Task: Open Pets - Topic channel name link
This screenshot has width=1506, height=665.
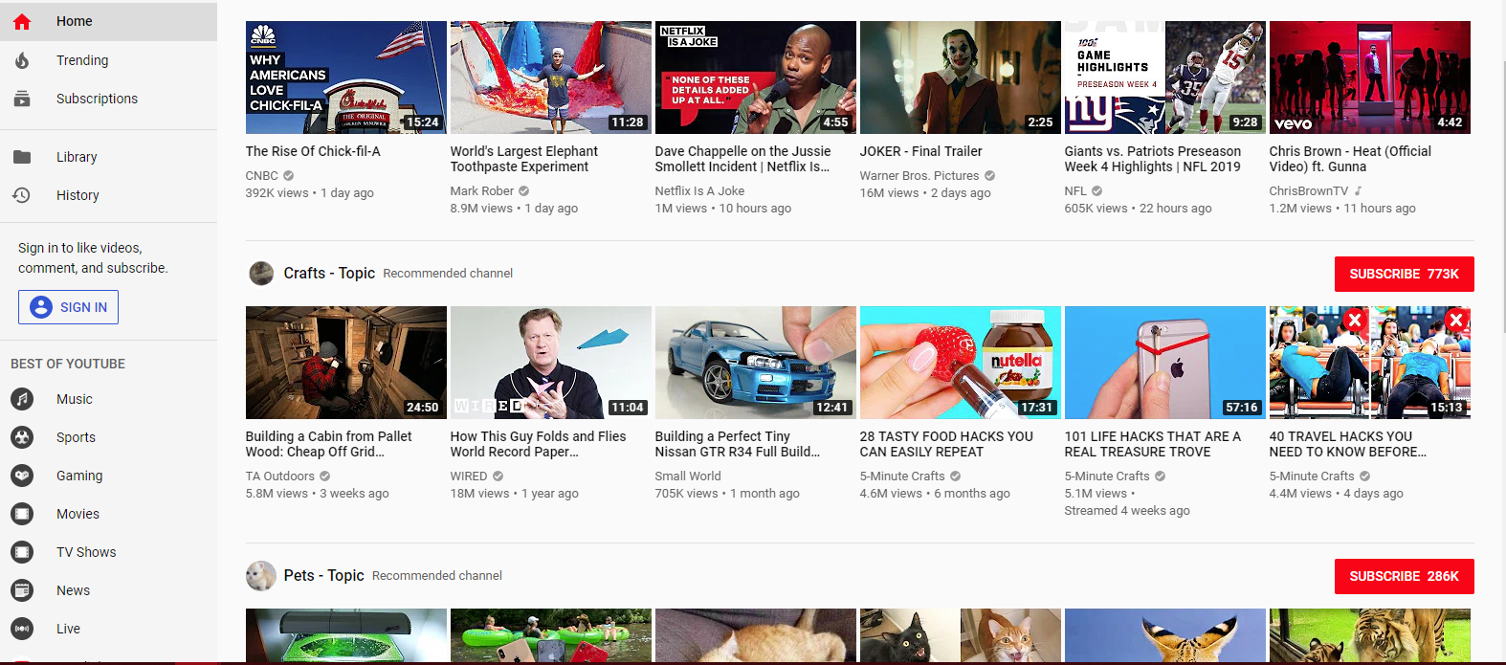Action: point(323,576)
